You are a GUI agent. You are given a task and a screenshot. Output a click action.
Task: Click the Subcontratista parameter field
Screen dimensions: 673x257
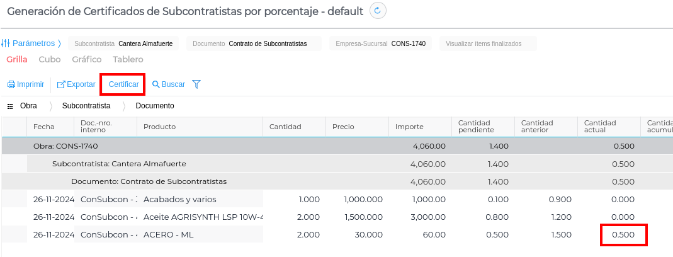[x=123, y=43]
